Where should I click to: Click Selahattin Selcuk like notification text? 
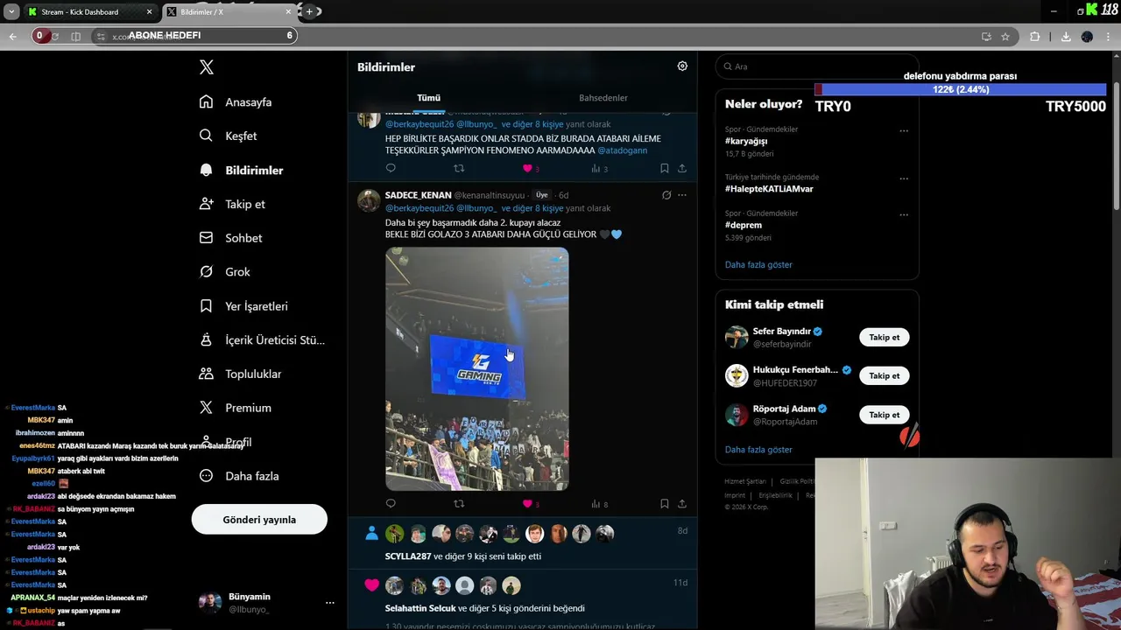tap(485, 608)
